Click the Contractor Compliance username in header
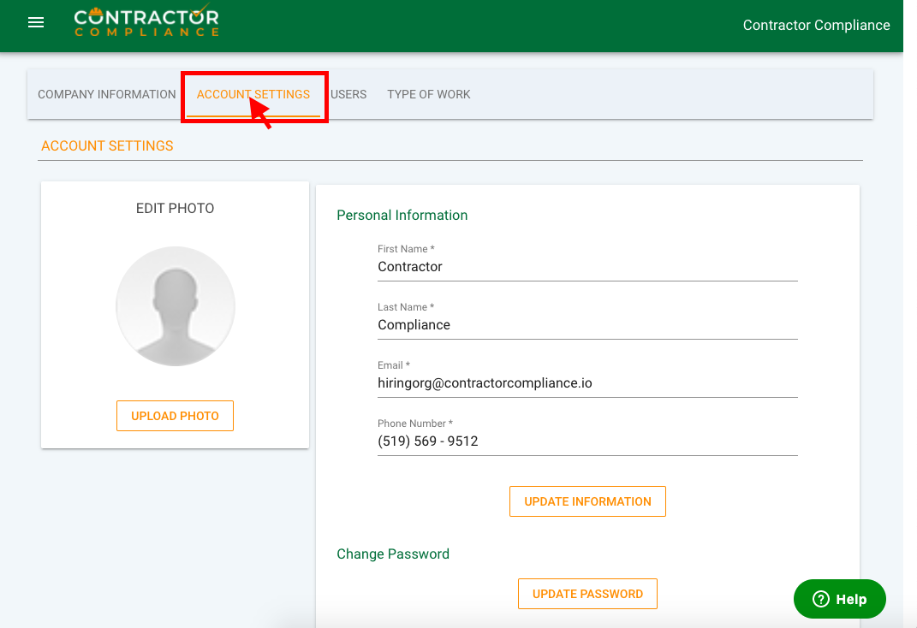Image resolution: width=917 pixels, height=628 pixels. tap(816, 25)
